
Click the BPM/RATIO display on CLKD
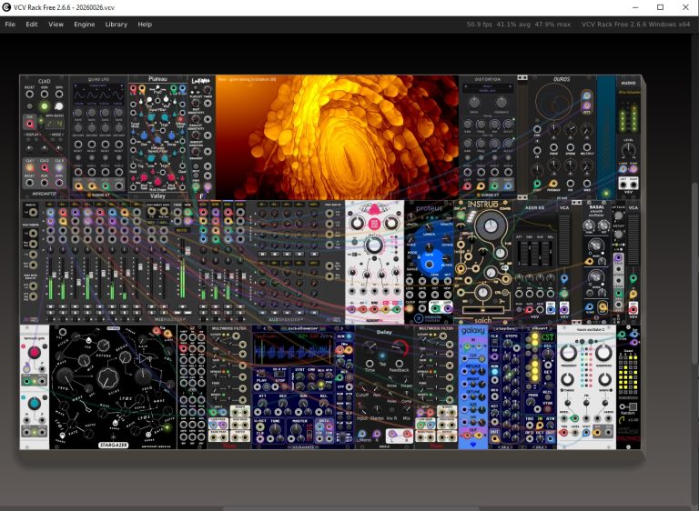[x=54, y=123]
